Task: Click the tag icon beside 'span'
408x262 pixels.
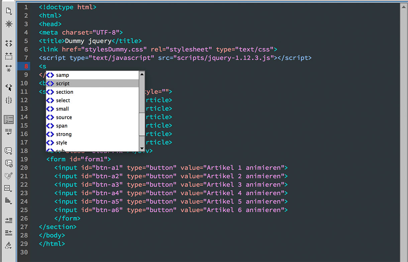Action: 50,126
